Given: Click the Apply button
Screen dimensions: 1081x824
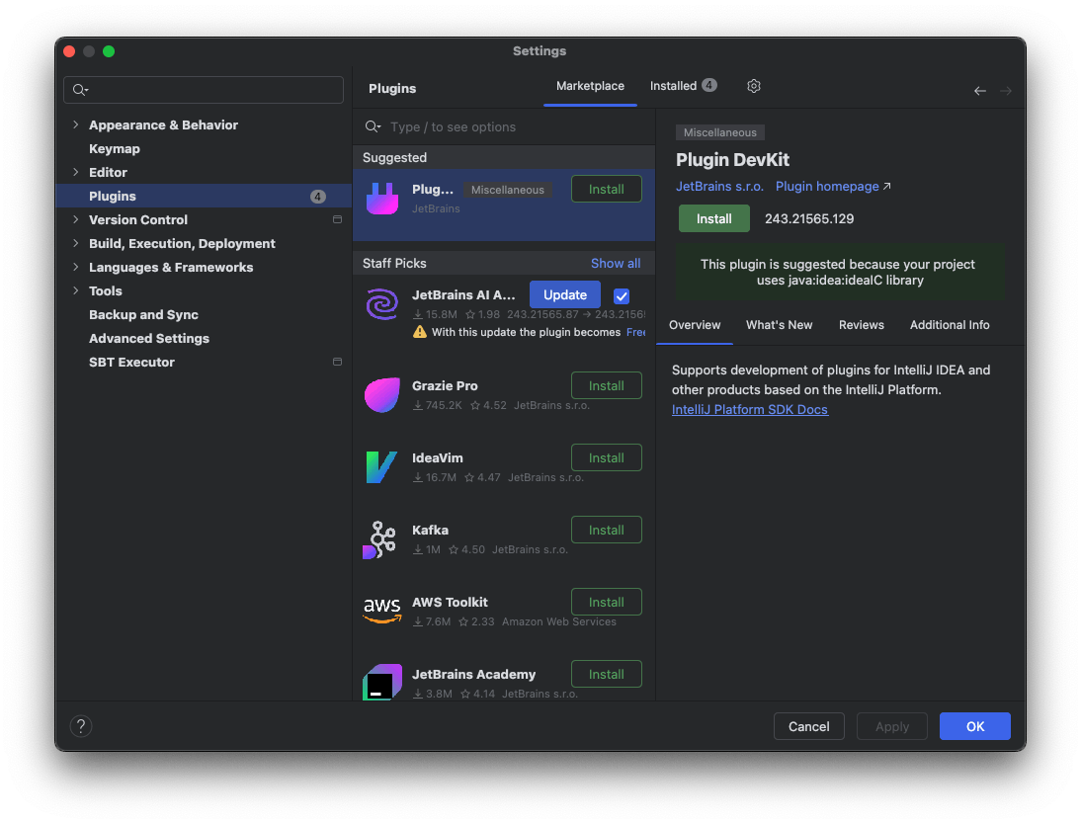Looking at the screenshot, I should click(892, 726).
